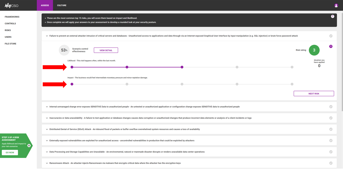Viewport: 343px width, 171px height.
Task: Set likelihood slider to the second point
Action: 127,67
